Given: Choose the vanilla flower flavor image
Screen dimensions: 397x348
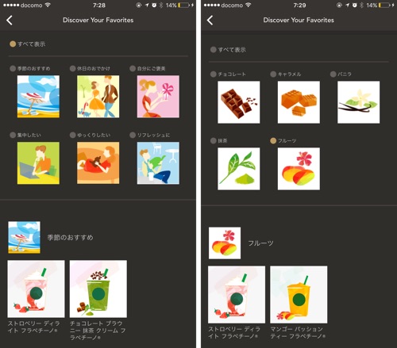Looking at the screenshot, I should point(359,102).
